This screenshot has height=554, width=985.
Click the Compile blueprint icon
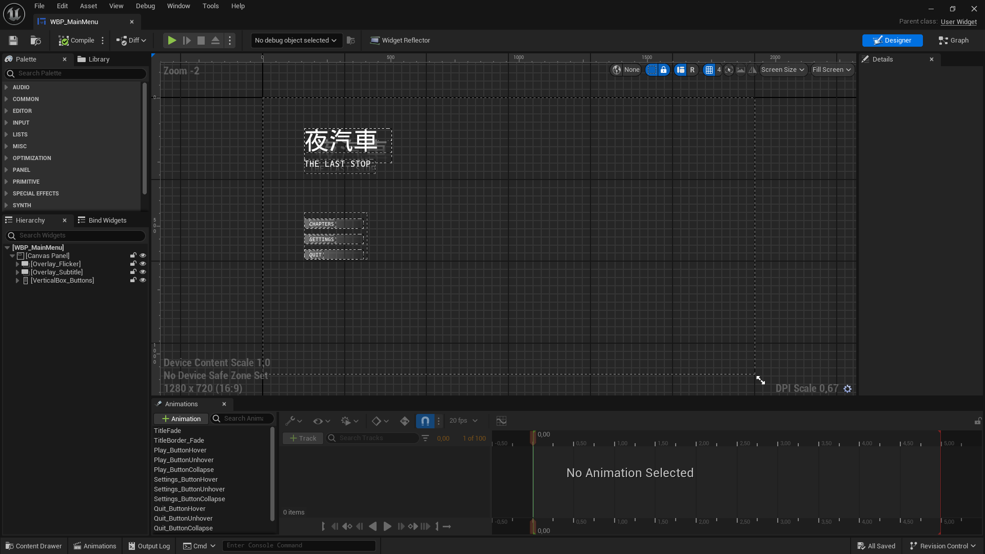pos(64,41)
